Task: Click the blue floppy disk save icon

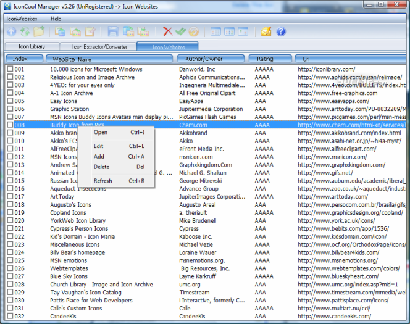Action: 113,31
